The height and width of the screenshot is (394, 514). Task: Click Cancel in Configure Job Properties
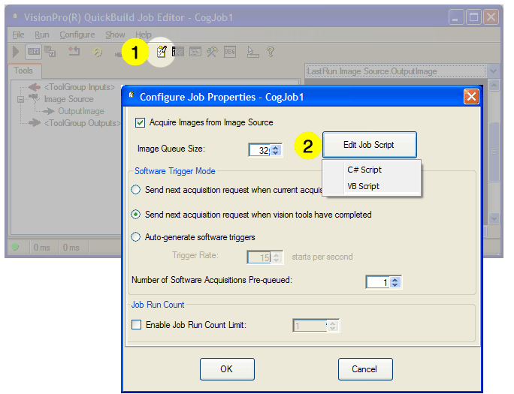[365, 369]
